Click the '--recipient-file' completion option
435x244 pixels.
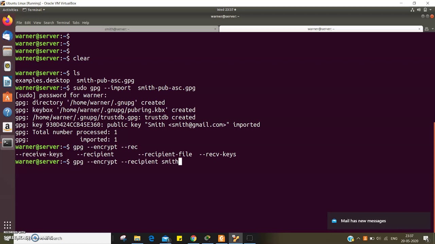165,154
